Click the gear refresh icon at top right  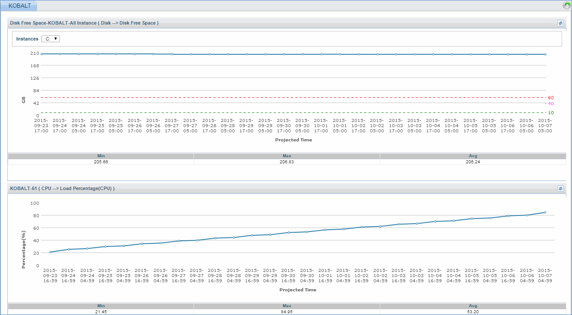(x=566, y=6)
